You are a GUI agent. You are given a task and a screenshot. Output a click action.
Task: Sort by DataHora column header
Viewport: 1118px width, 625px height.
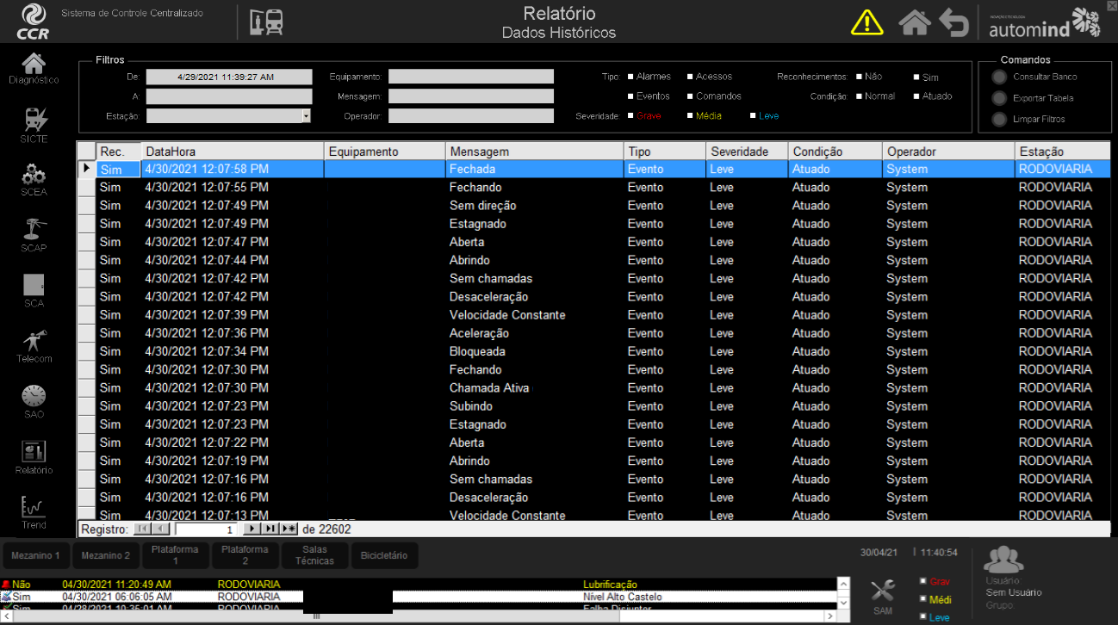(x=233, y=152)
